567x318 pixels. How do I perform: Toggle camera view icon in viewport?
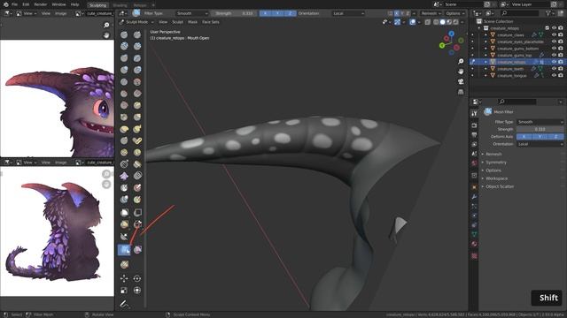pyautogui.click(x=461, y=81)
